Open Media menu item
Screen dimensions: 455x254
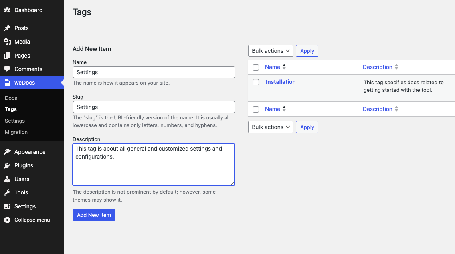click(x=22, y=42)
